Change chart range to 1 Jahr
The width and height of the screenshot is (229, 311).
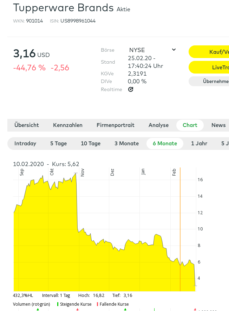click(199, 144)
